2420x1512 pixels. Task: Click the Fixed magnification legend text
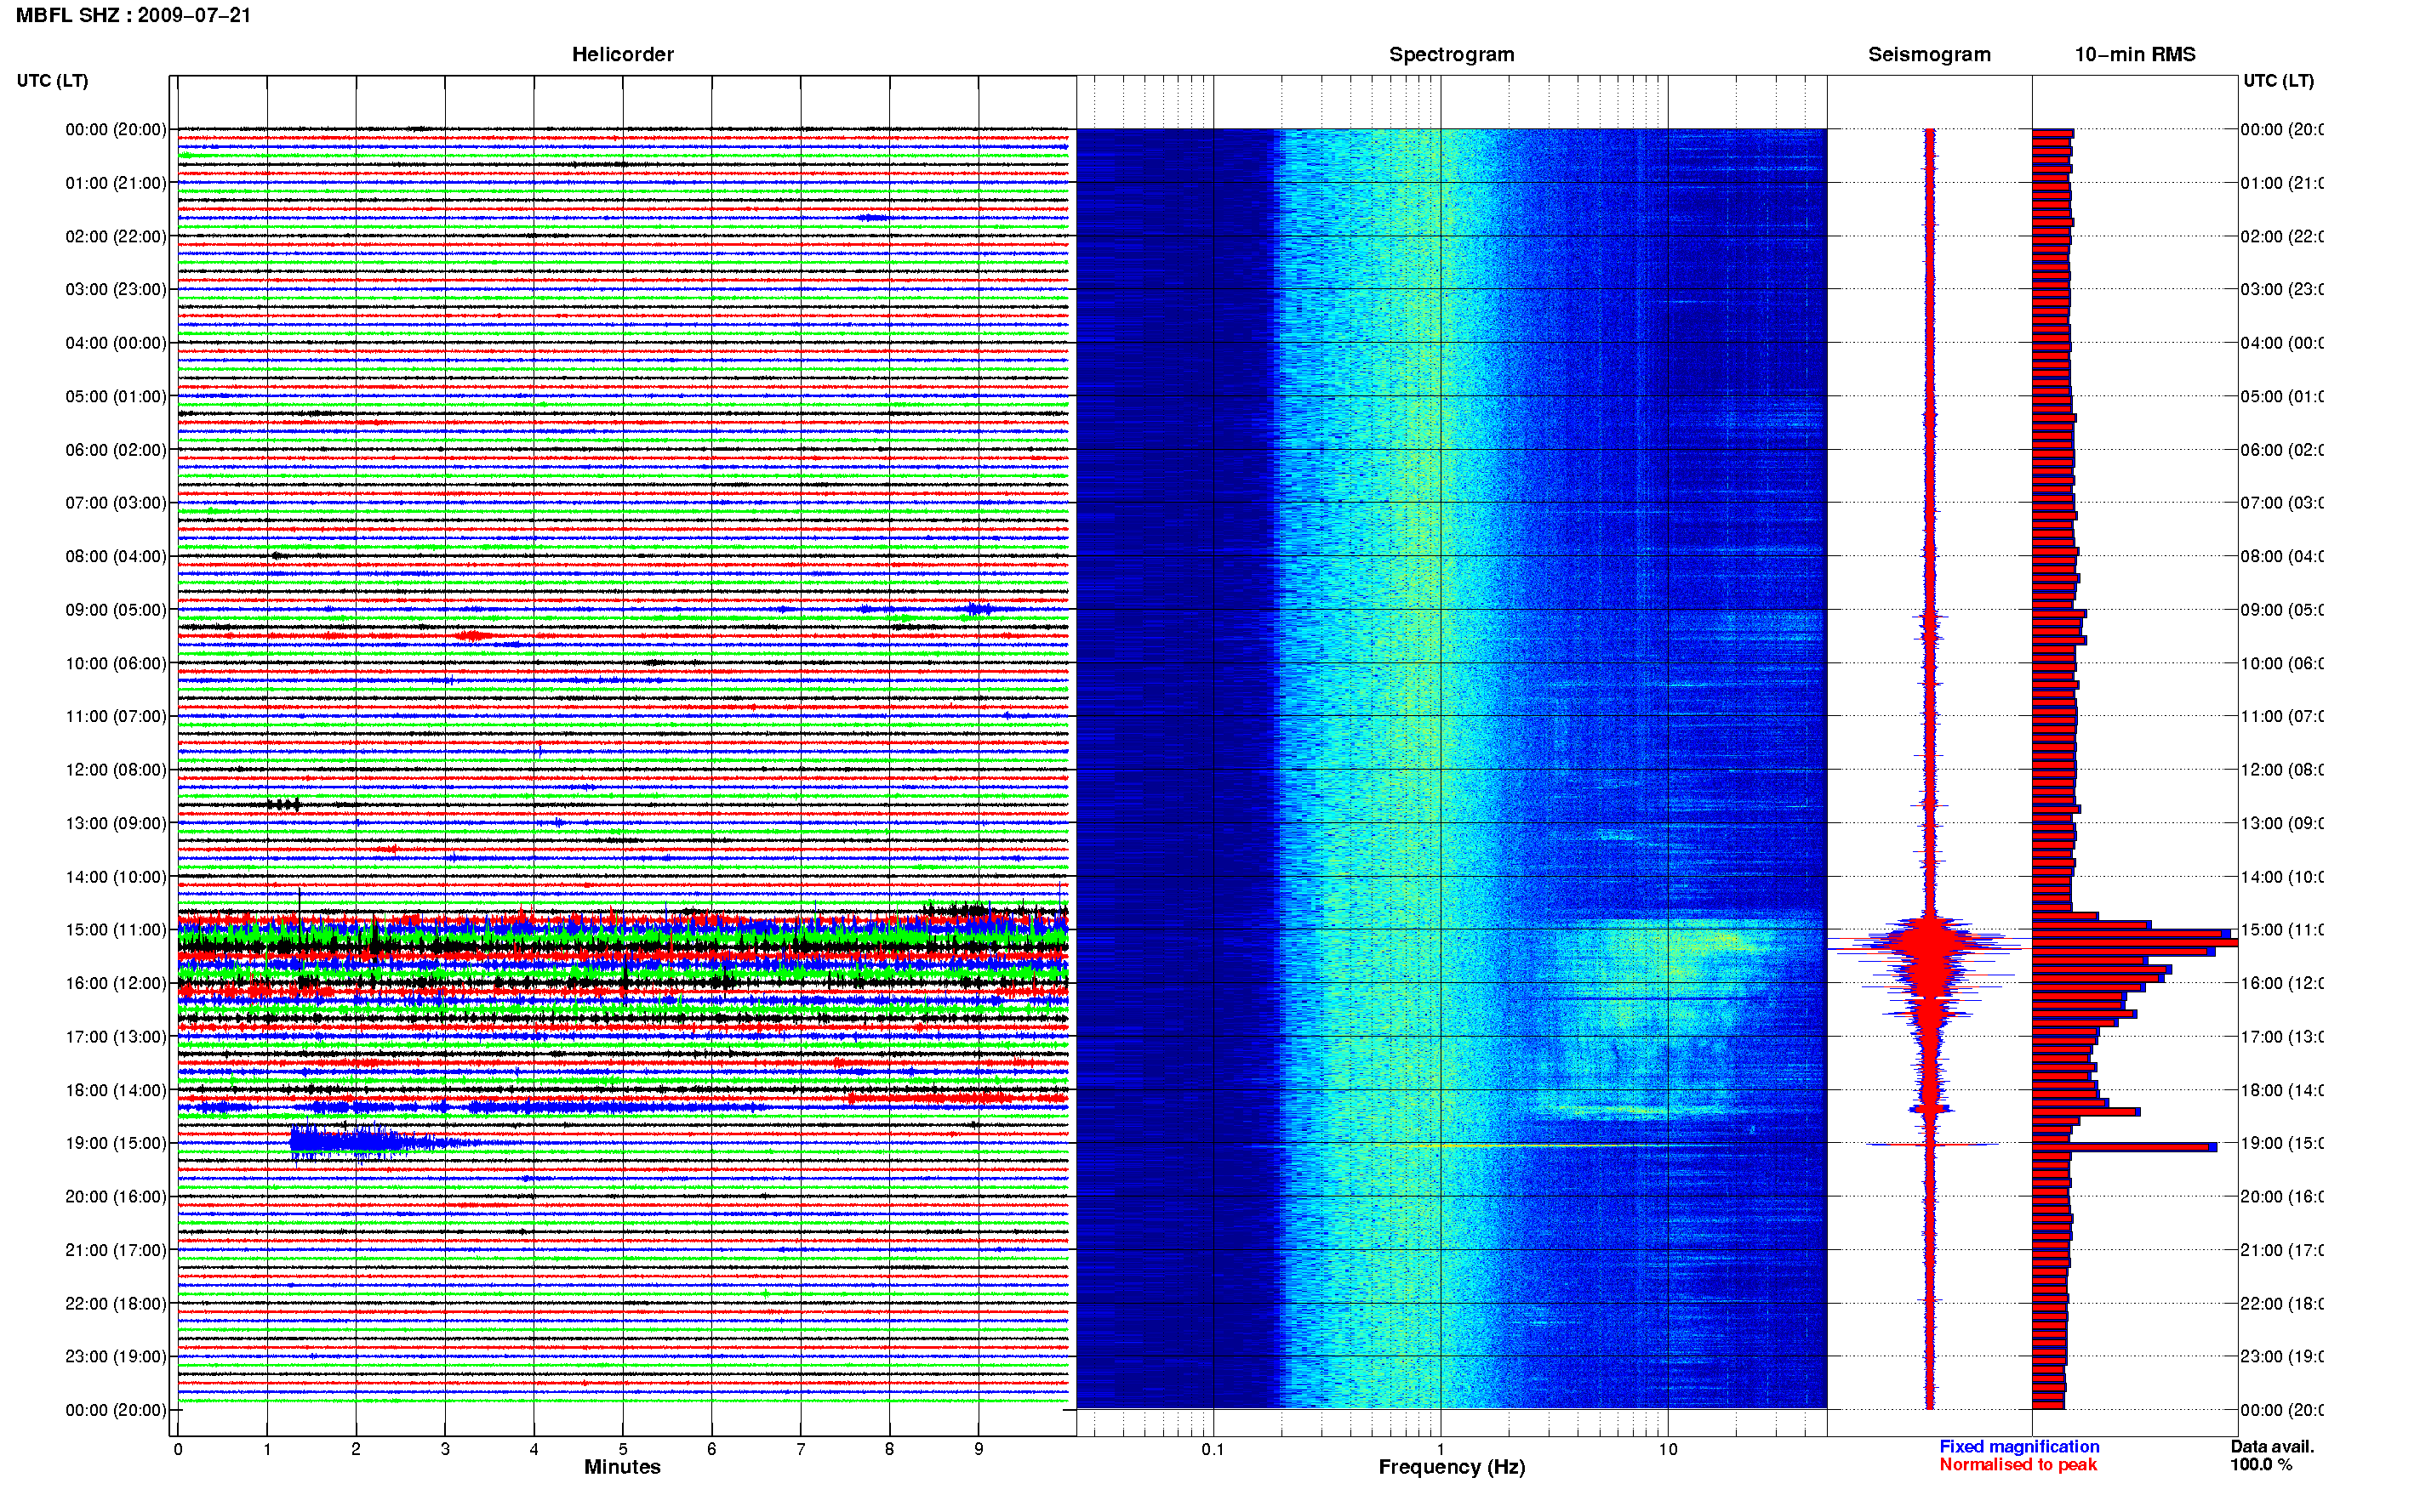coord(2019,1446)
